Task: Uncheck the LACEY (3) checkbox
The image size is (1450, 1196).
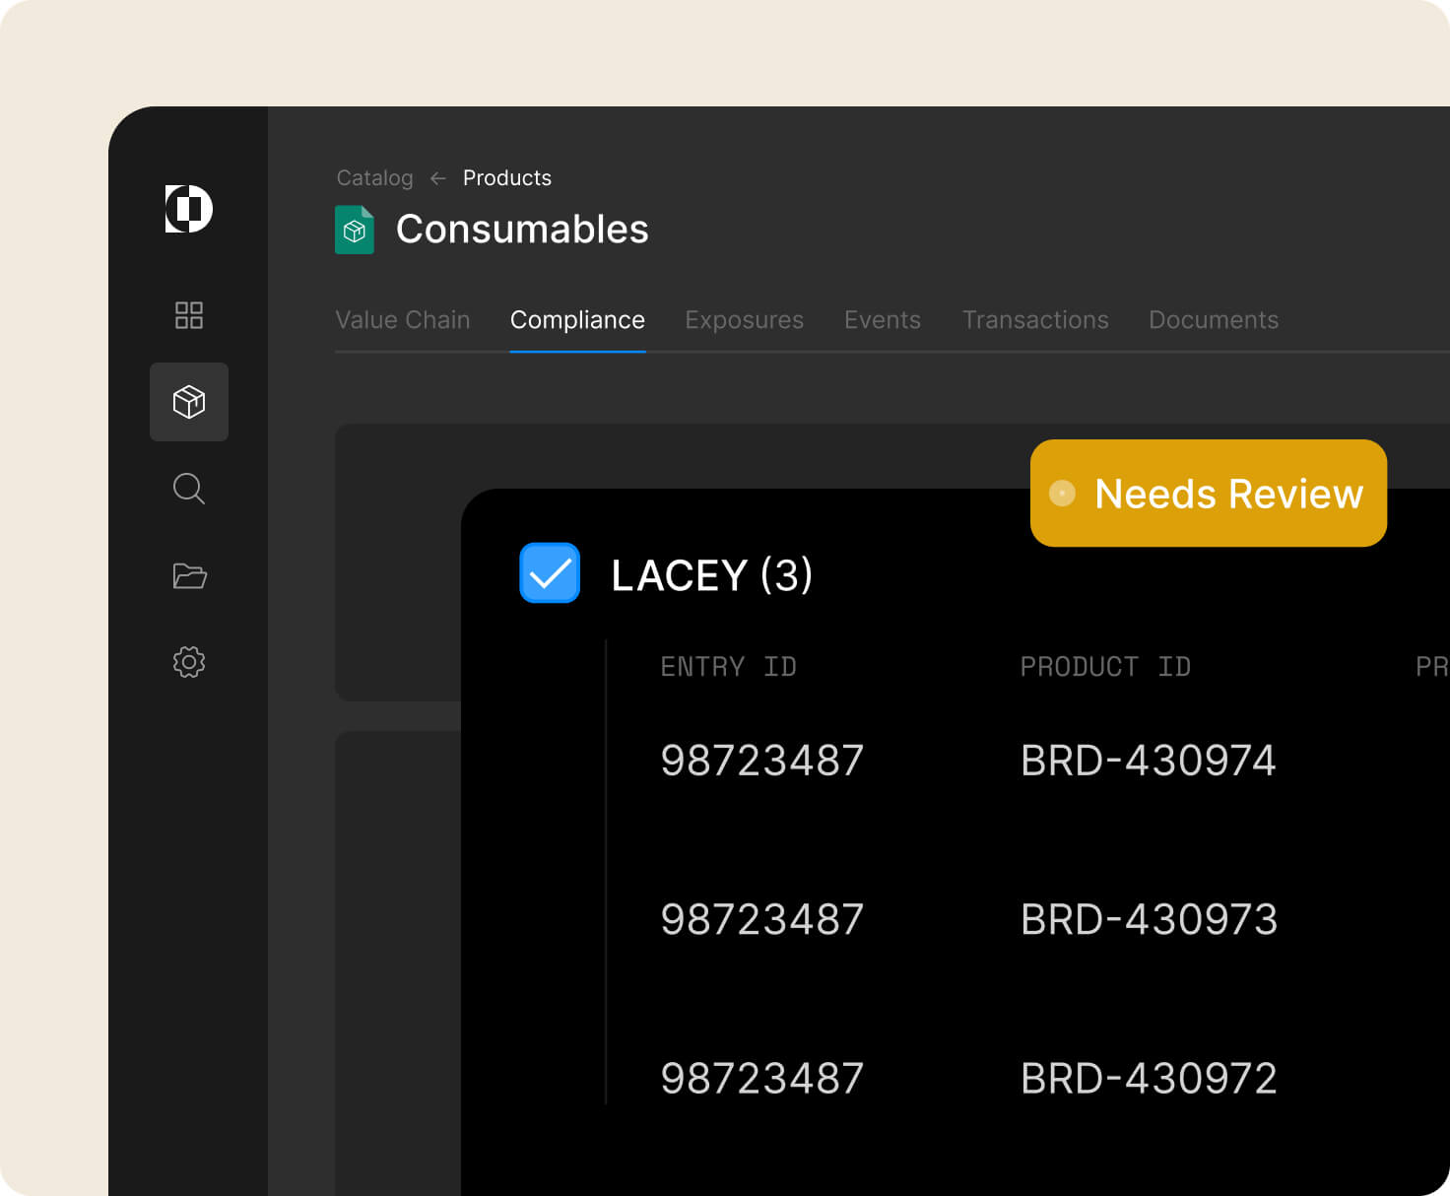Action: pyautogui.click(x=550, y=572)
